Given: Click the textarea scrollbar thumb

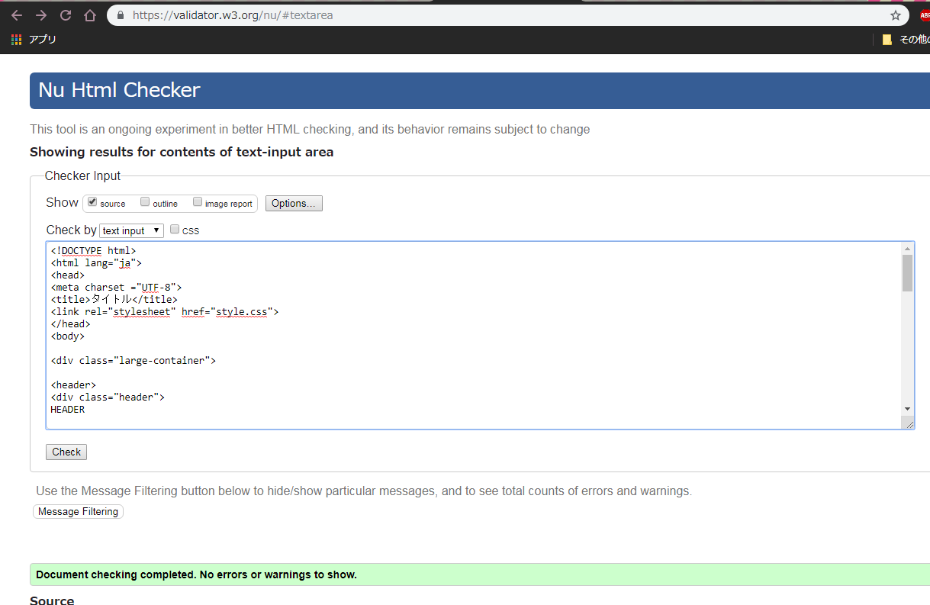Looking at the screenshot, I should (x=907, y=273).
